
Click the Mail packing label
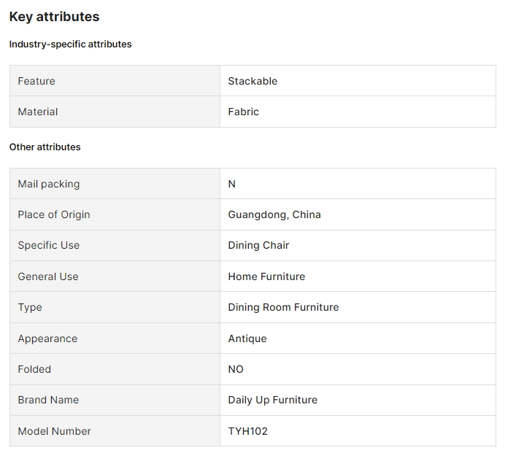49,184
